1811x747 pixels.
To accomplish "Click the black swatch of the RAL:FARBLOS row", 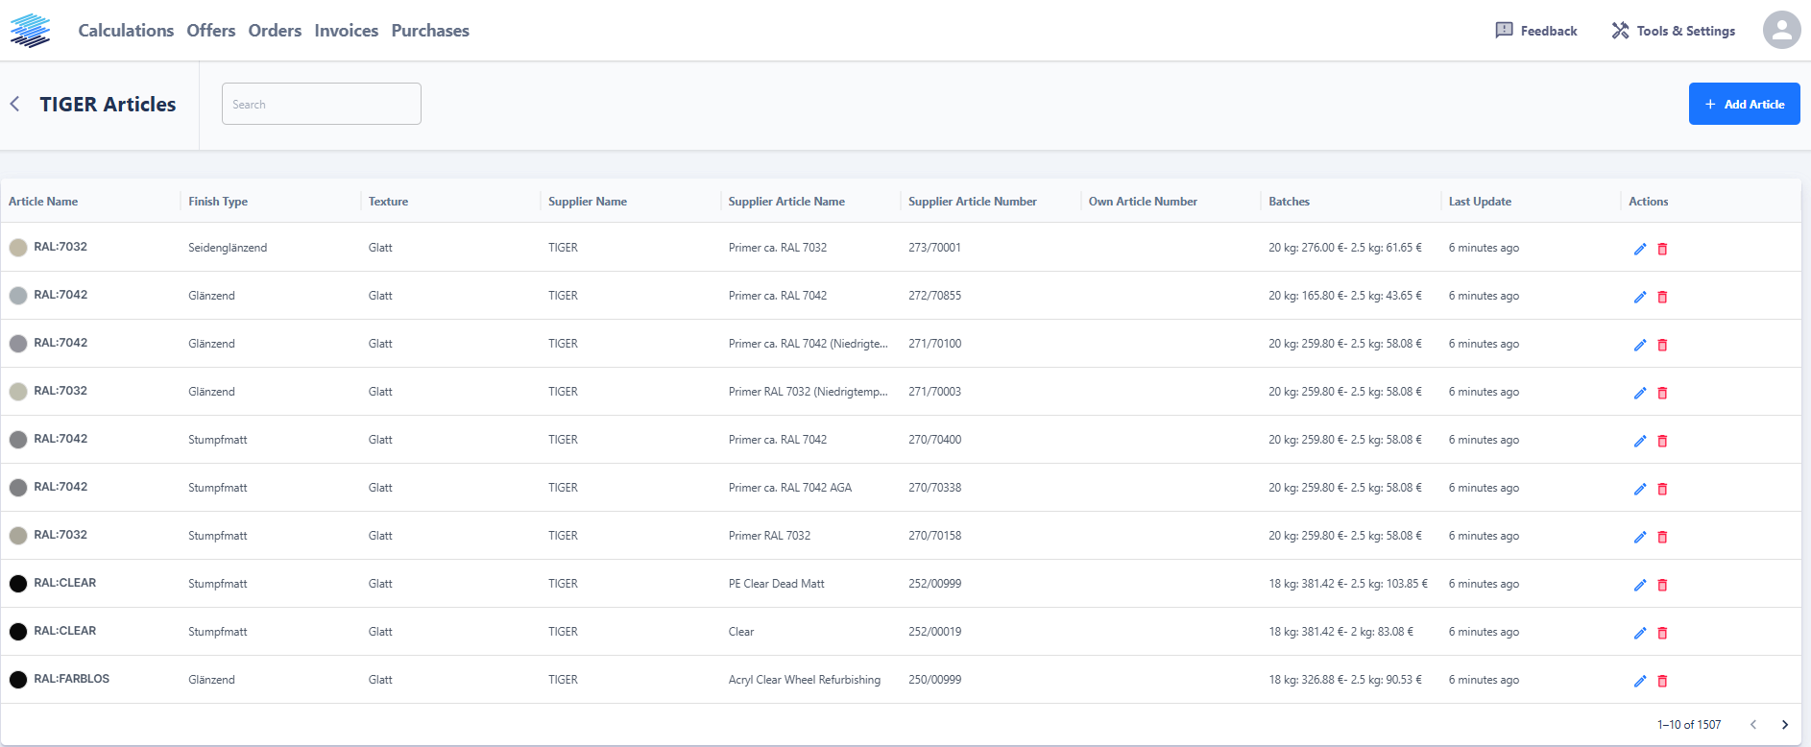I will coord(18,680).
